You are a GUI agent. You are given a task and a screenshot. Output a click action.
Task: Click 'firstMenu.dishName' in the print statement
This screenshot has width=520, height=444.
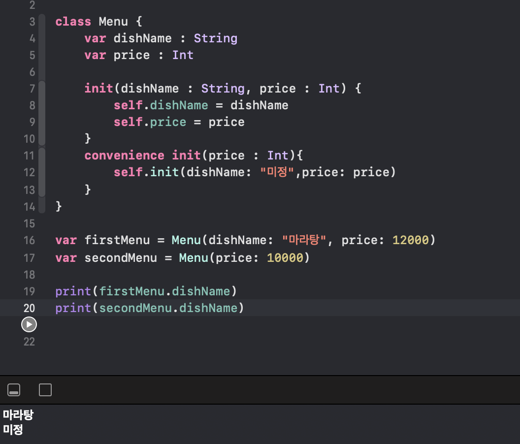[164, 291]
